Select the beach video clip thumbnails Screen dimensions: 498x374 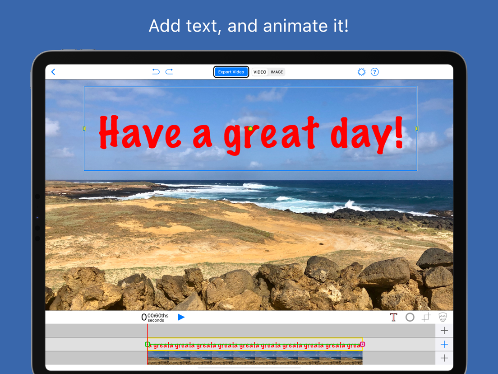coord(255,358)
